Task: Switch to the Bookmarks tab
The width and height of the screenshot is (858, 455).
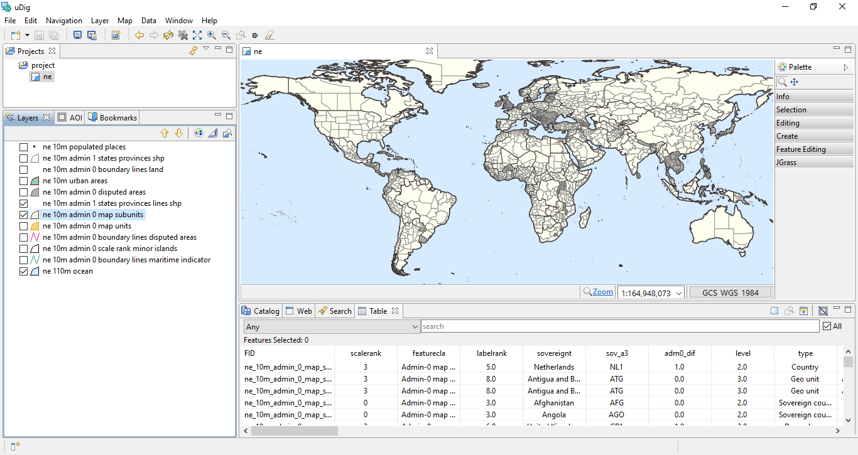Action: tap(112, 117)
